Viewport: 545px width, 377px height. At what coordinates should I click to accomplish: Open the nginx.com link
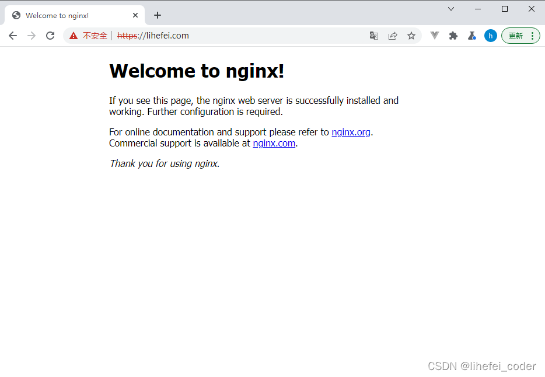coord(274,144)
